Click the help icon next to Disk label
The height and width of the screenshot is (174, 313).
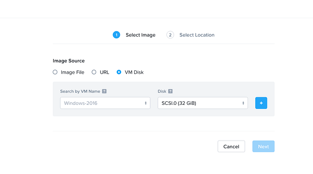point(170,91)
